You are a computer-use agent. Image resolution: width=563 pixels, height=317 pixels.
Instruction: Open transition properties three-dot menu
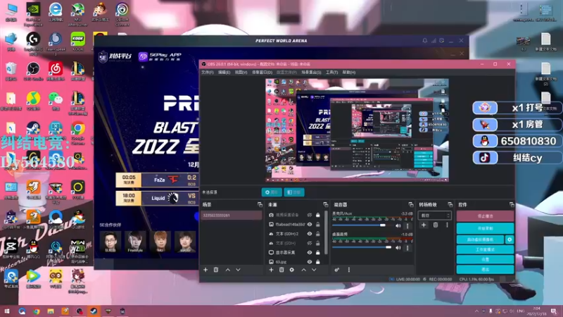(447, 225)
